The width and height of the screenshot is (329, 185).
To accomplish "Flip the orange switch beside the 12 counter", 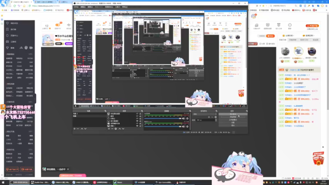I will (x=58, y=25).
